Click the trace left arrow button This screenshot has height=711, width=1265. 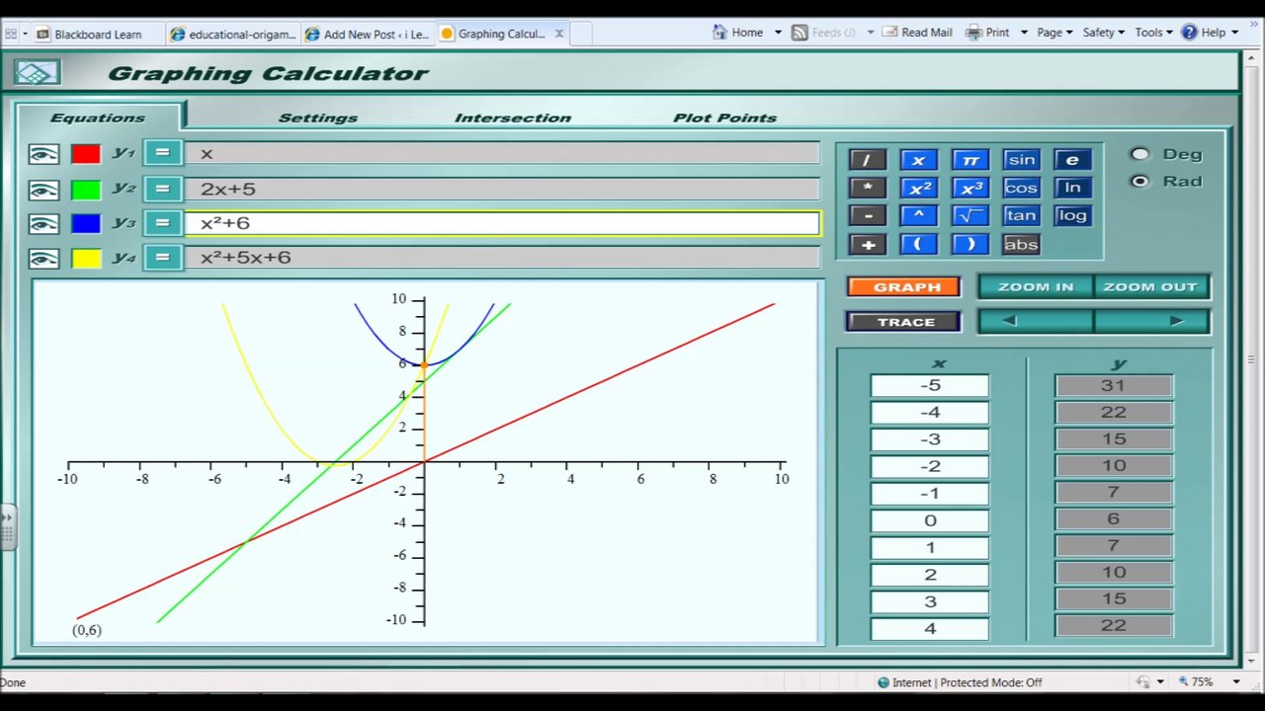[1036, 321]
